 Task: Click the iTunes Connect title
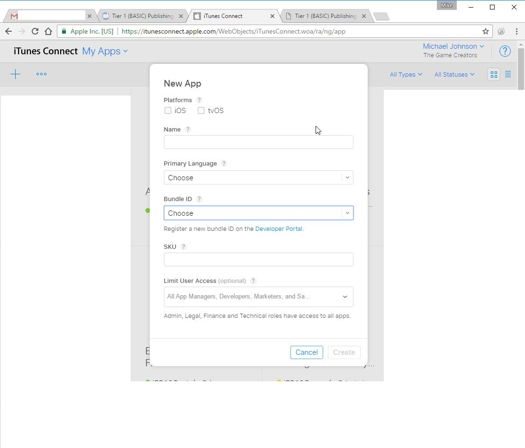[x=45, y=51]
